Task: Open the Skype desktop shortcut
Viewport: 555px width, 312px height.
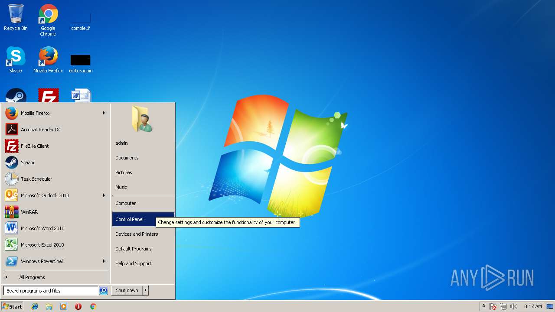Action: pyautogui.click(x=16, y=60)
